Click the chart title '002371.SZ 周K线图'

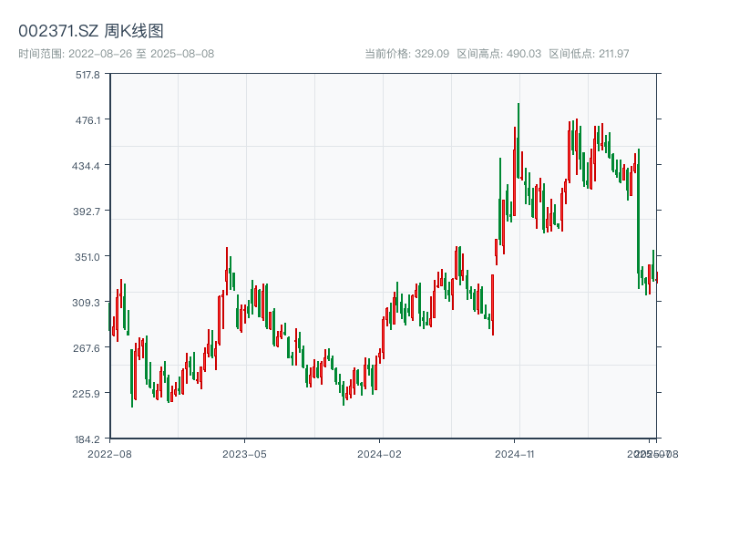pyautogui.click(x=90, y=31)
